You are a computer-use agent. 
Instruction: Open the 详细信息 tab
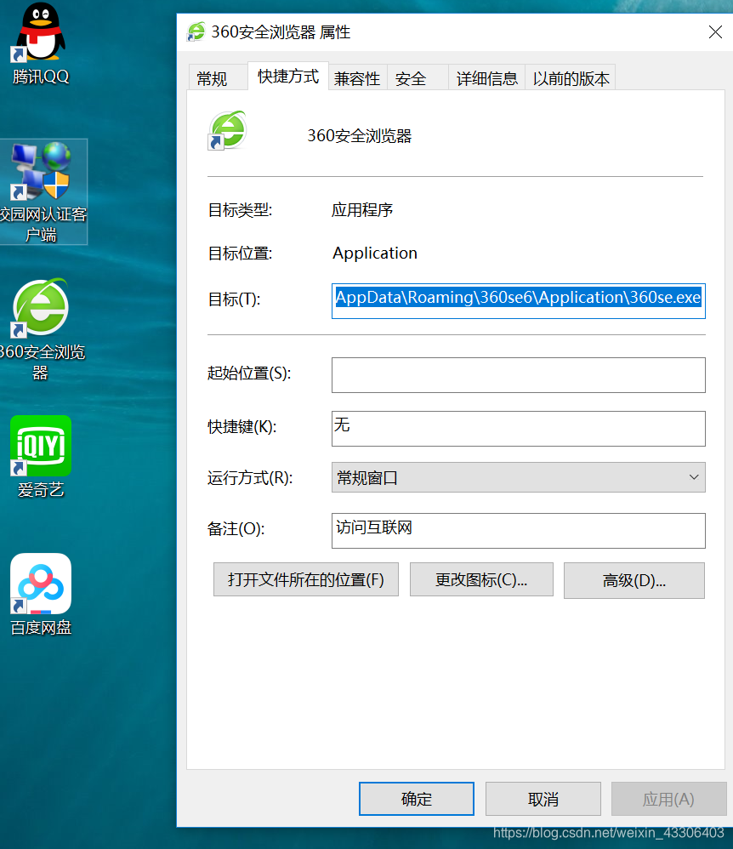486,77
